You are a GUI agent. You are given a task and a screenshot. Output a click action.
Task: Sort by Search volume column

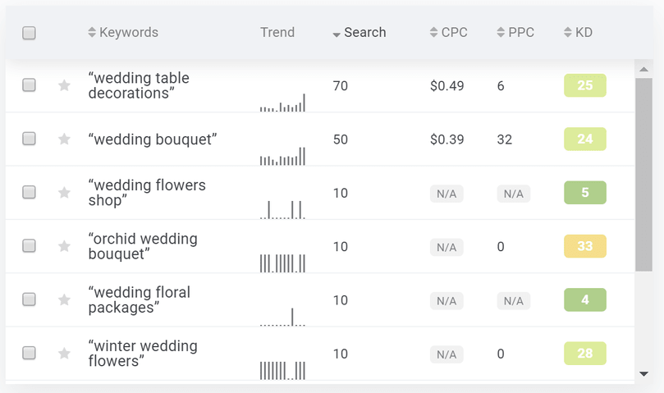[x=359, y=32]
